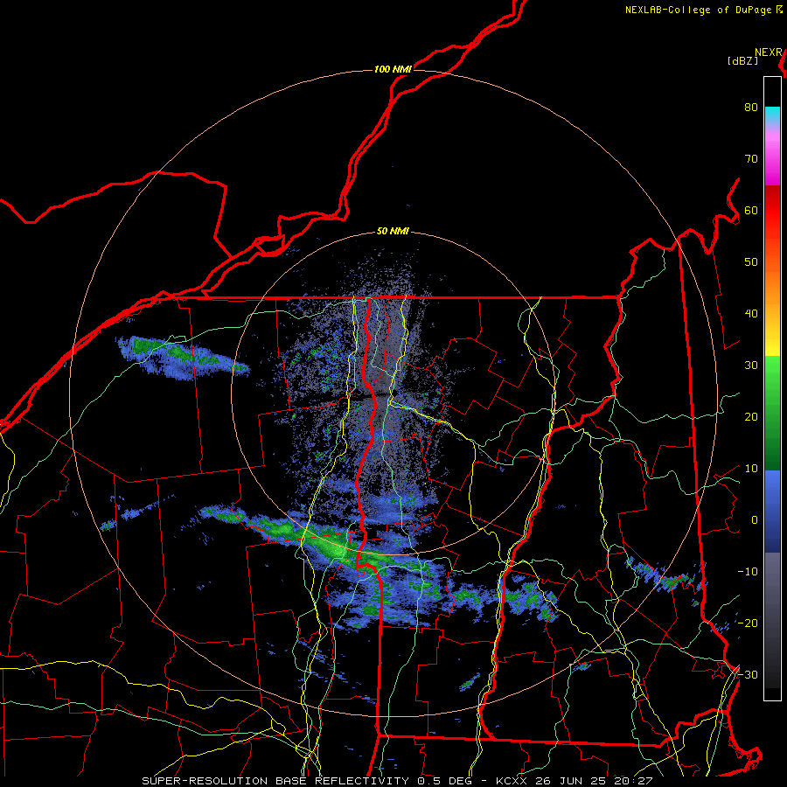
Task: Click the NEXR label above the scale
Action: click(769, 52)
